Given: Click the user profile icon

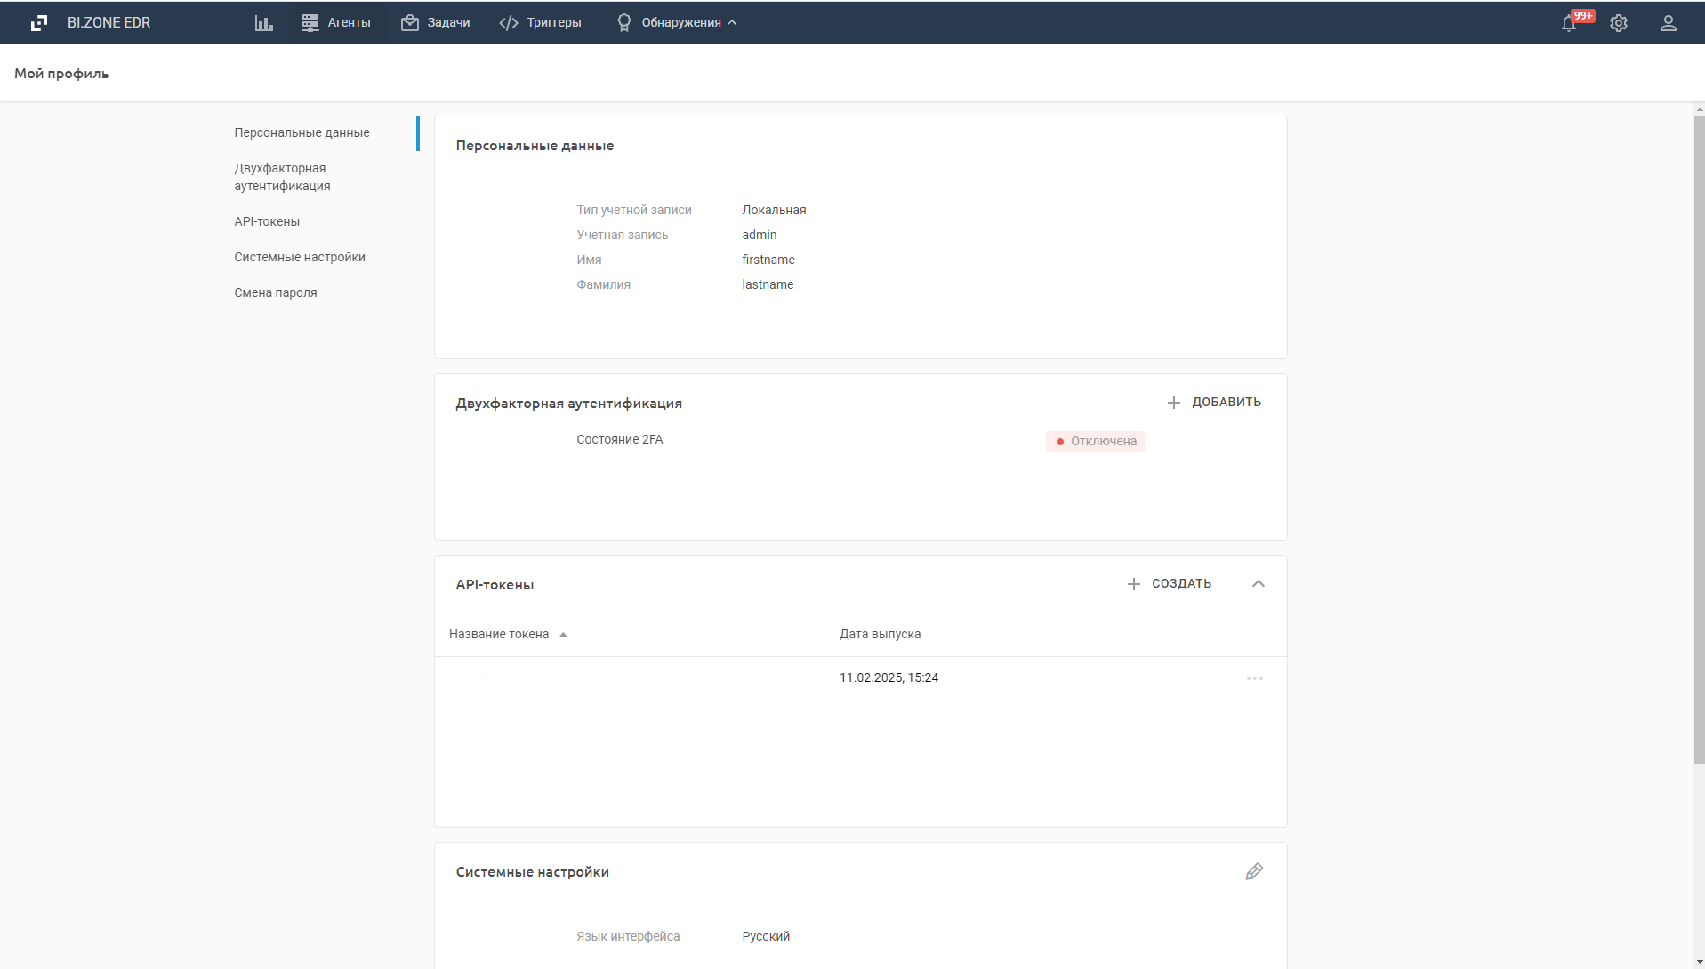Looking at the screenshot, I should pos(1669,24).
